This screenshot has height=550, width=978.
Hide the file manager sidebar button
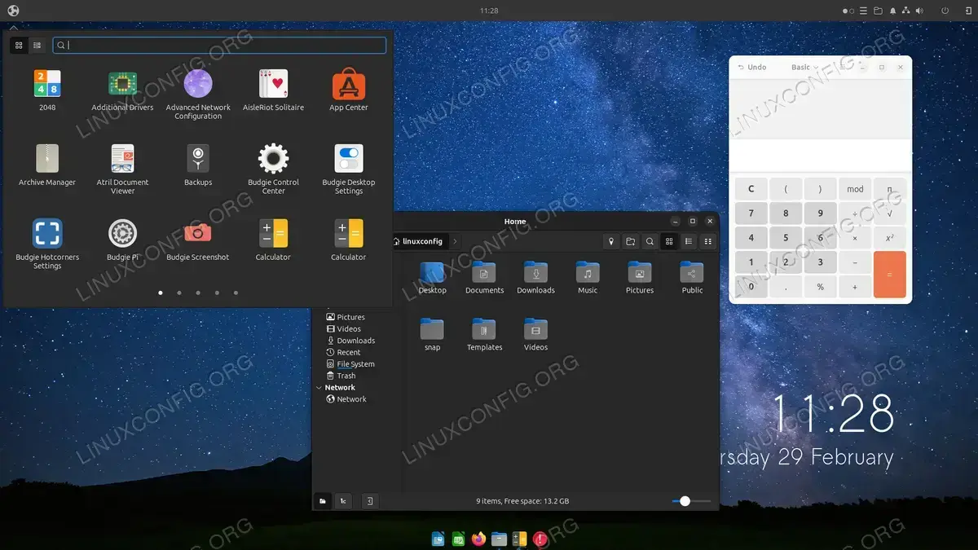[x=369, y=501]
